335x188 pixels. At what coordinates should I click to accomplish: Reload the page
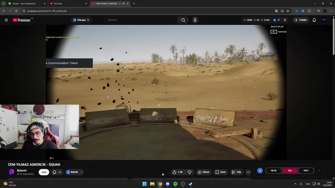pyautogui.click(x=16, y=11)
